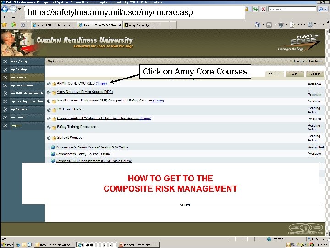Click the RSS feeds toolbar icon
Image resolution: width=330 pixels, height=248 pixels.
269,25
